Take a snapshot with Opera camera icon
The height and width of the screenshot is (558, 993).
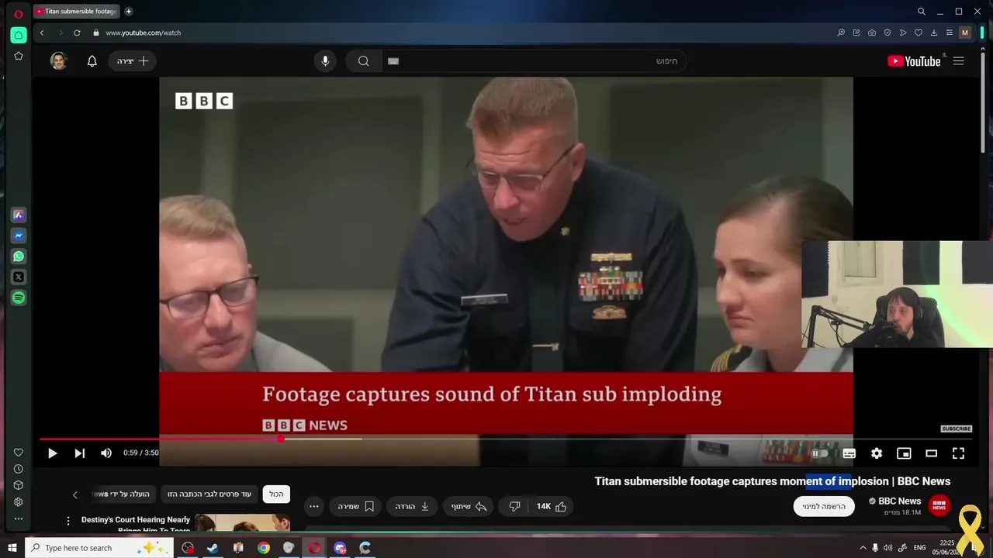click(872, 33)
